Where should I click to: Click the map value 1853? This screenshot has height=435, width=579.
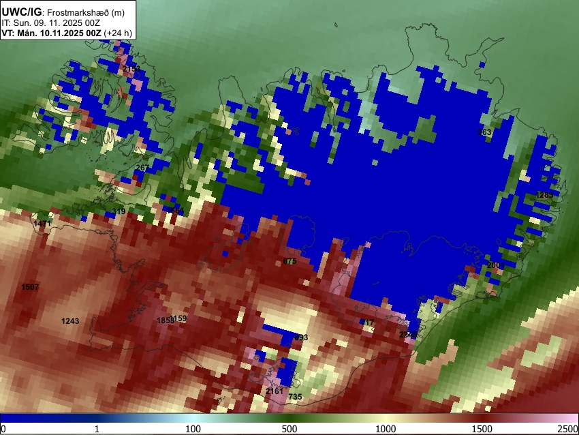[x=164, y=320]
